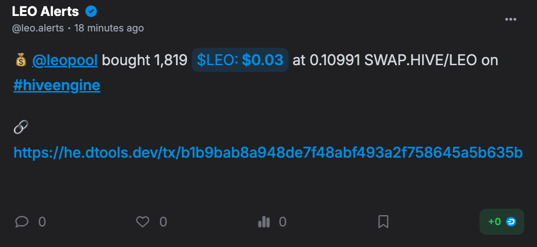
Task: Open the LEO Alerts profile name
Action: [x=45, y=12]
